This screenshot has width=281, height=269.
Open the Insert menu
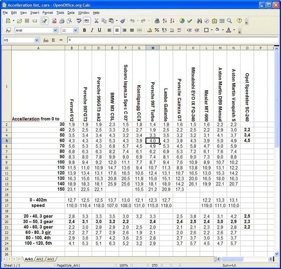[x=35, y=13]
